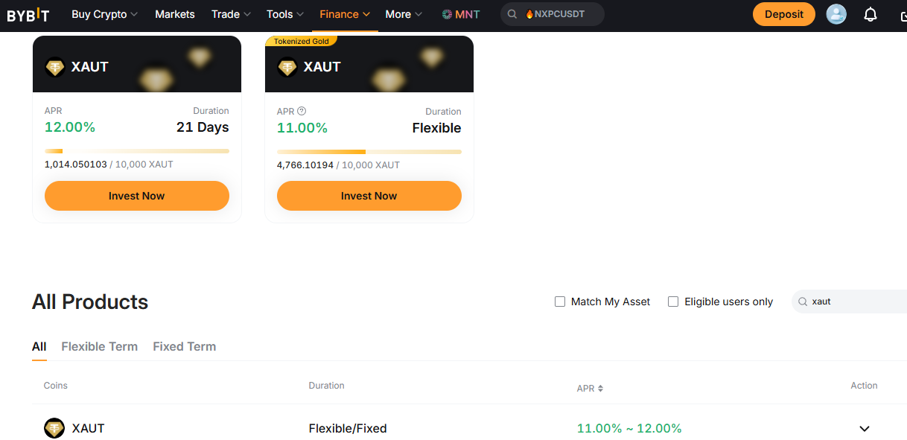The height and width of the screenshot is (440, 907).
Task: Click the Deposit button
Action: [x=783, y=13]
